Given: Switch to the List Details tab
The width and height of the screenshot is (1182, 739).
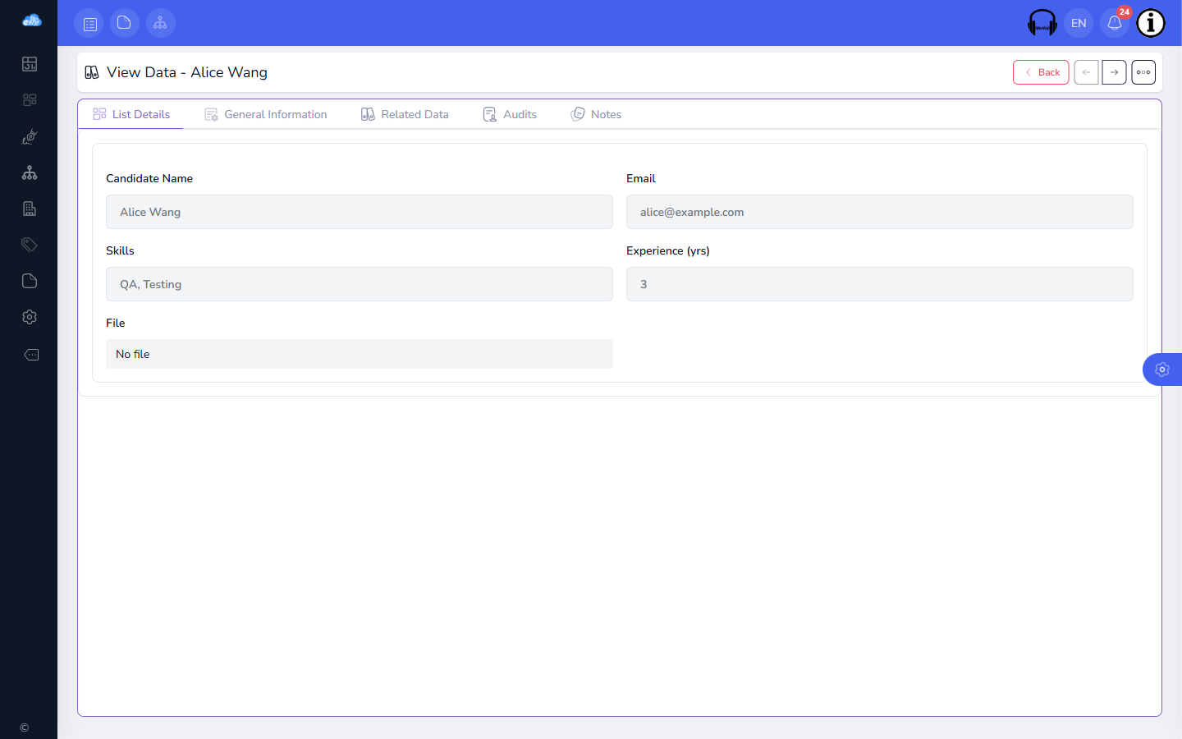Looking at the screenshot, I should pyautogui.click(x=131, y=114).
